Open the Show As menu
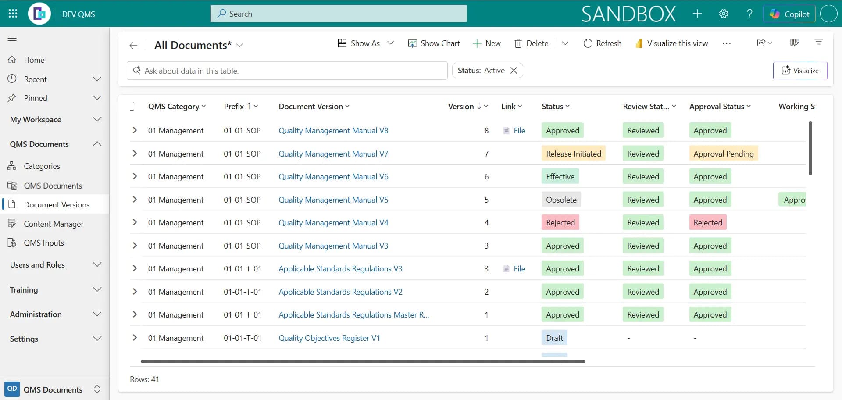The width and height of the screenshot is (842, 400). (366, 43)
